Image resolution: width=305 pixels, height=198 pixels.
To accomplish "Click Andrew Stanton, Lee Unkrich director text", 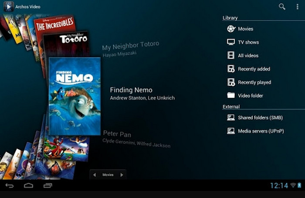I will [x=142, y=98].
